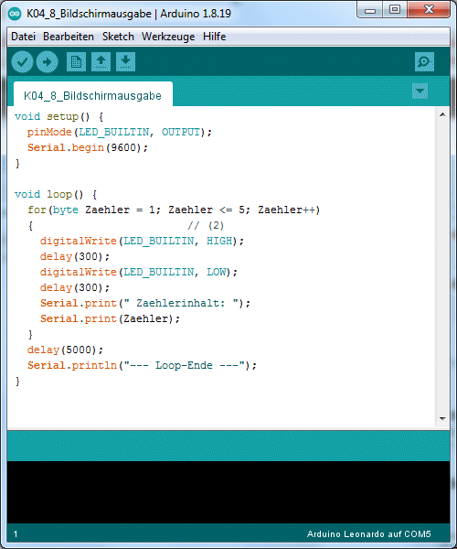Click the editor scrollbar up arrow
This screenshot has width=457, height=549.
point(442,114)
